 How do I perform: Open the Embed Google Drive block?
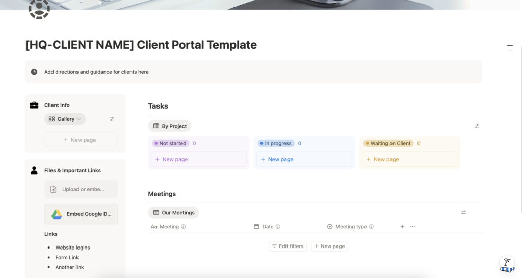coord(81,214)
